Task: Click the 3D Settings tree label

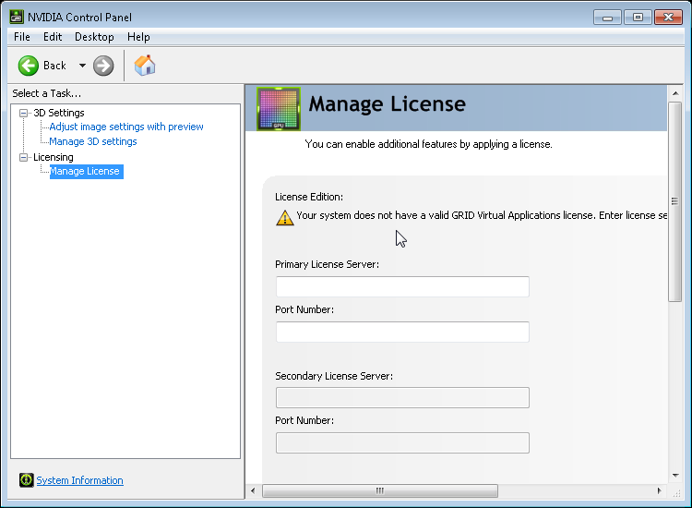Action: pyautogui.click(x=59, y=113)
